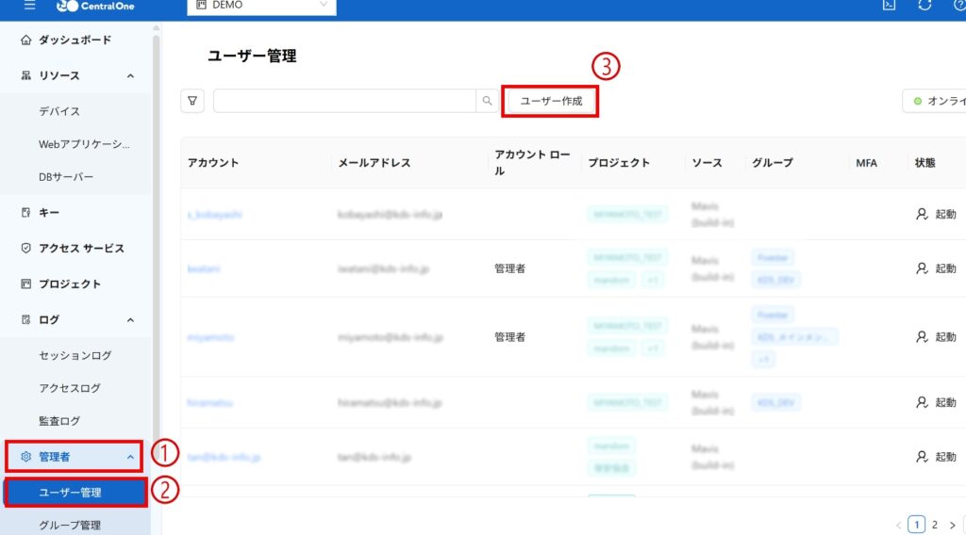The height and width of the screenshot is (535, 966).
Task: Open the DEMO project dropdown
Action: (x=261, y=6)
